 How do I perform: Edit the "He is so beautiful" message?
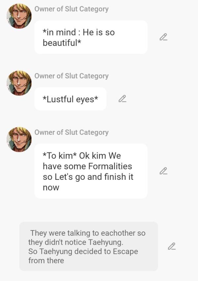163,37
